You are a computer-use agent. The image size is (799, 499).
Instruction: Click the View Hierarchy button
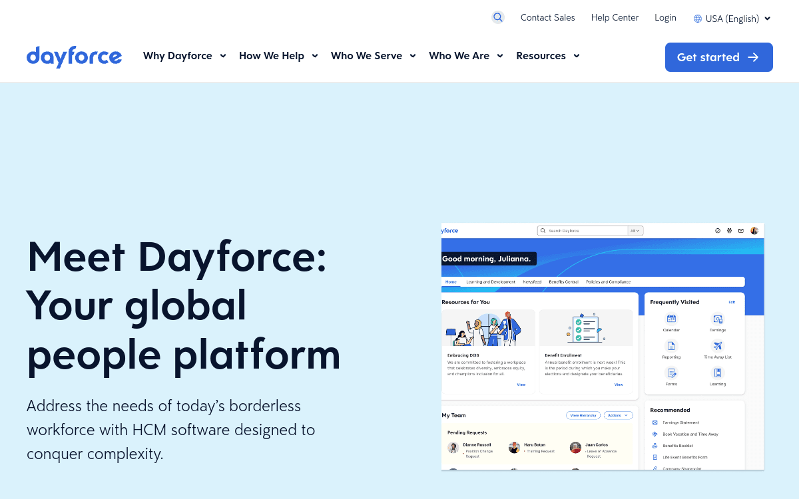[x=583, y=415]
